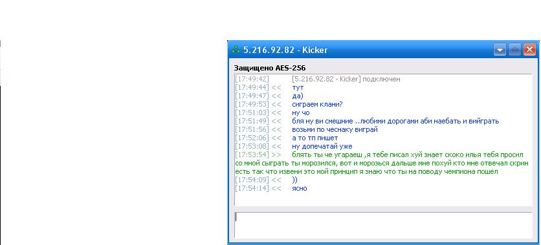Select the '[5.216.92.82 - Kicker] подключен' line

[x=346, y=80]
